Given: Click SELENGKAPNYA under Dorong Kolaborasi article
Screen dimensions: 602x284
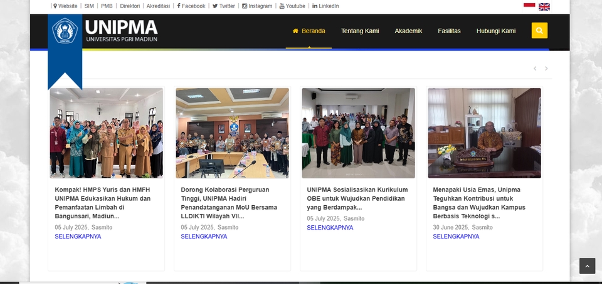Looking at the screenshot, I should click(204, 236).
